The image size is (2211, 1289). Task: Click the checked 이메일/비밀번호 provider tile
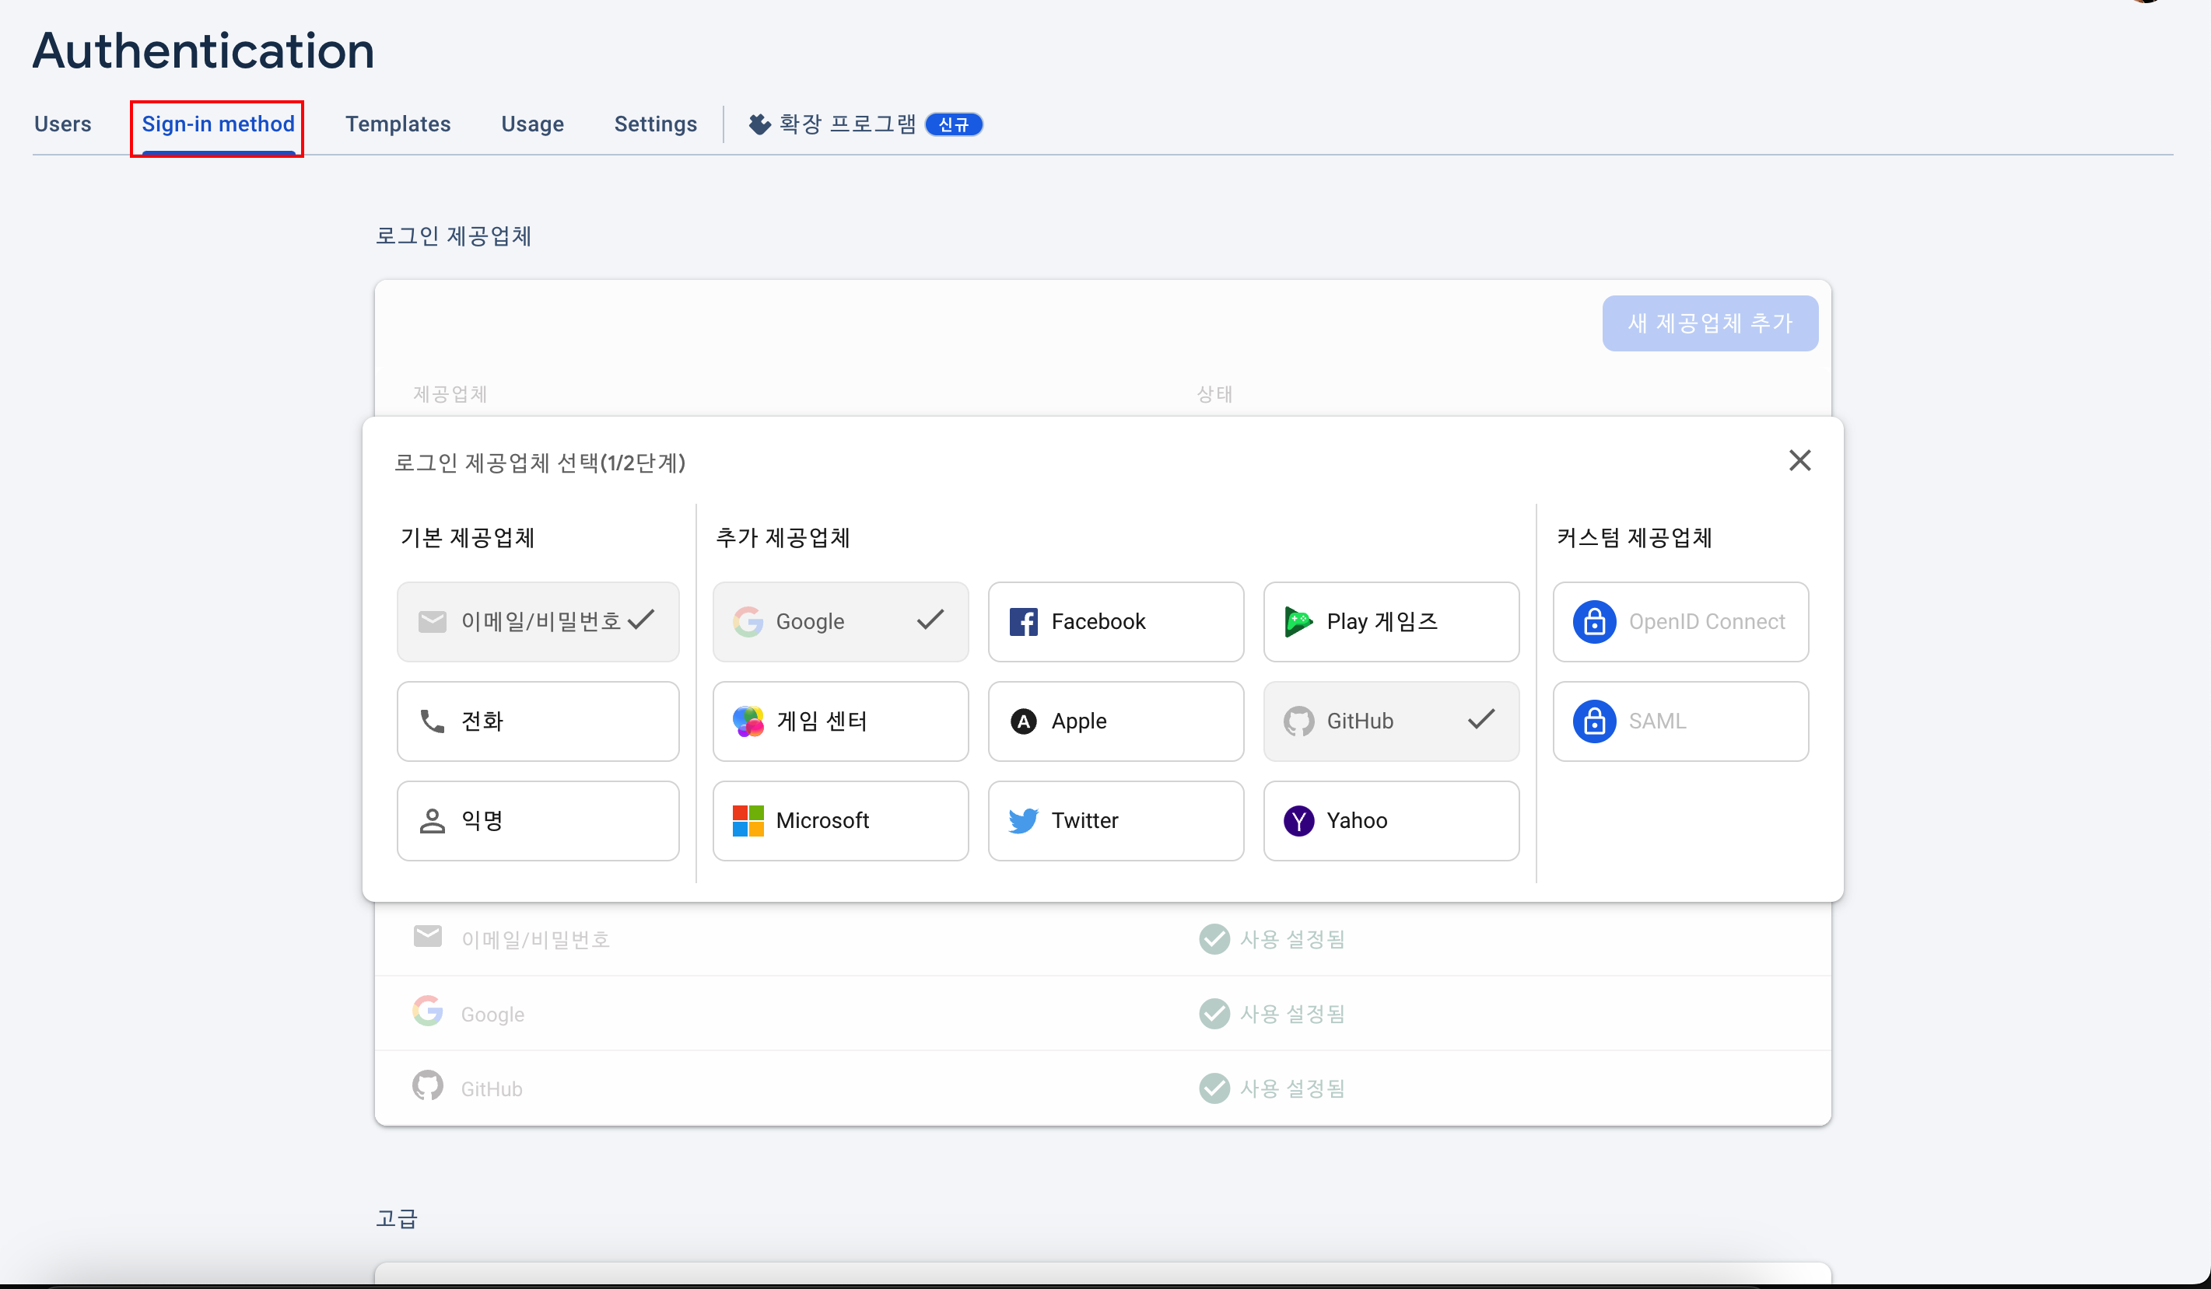point(537,622)
